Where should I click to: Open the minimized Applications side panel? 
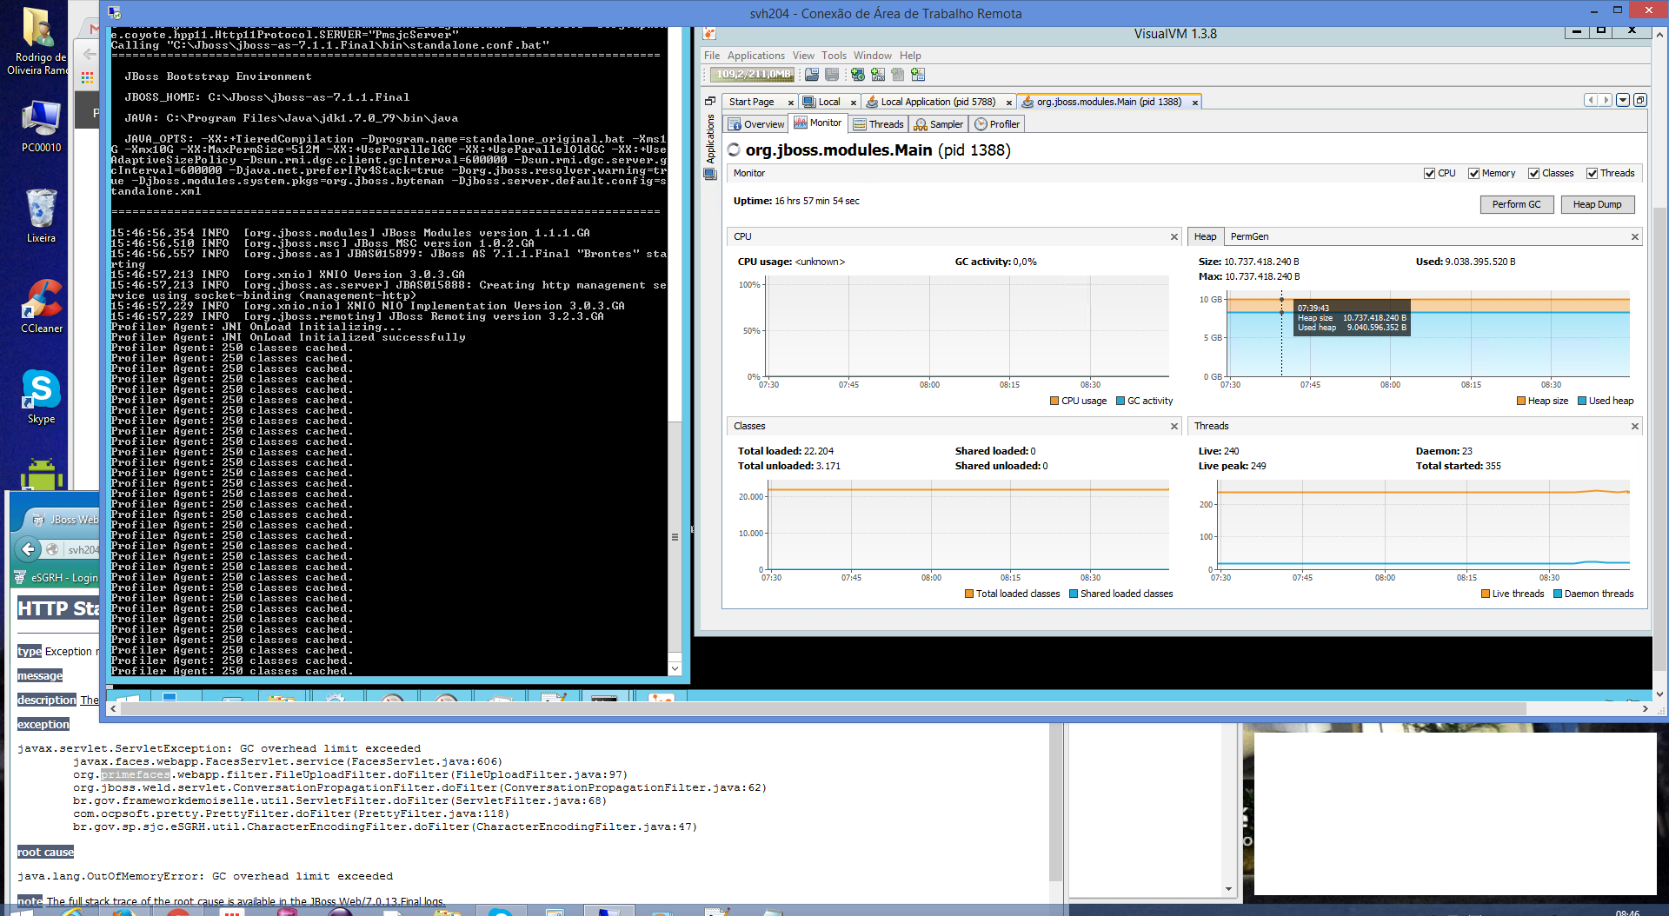[710, 139]
